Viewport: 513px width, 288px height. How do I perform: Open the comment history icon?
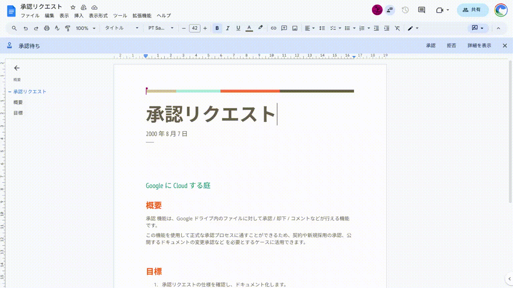click(x=422, y=10)
